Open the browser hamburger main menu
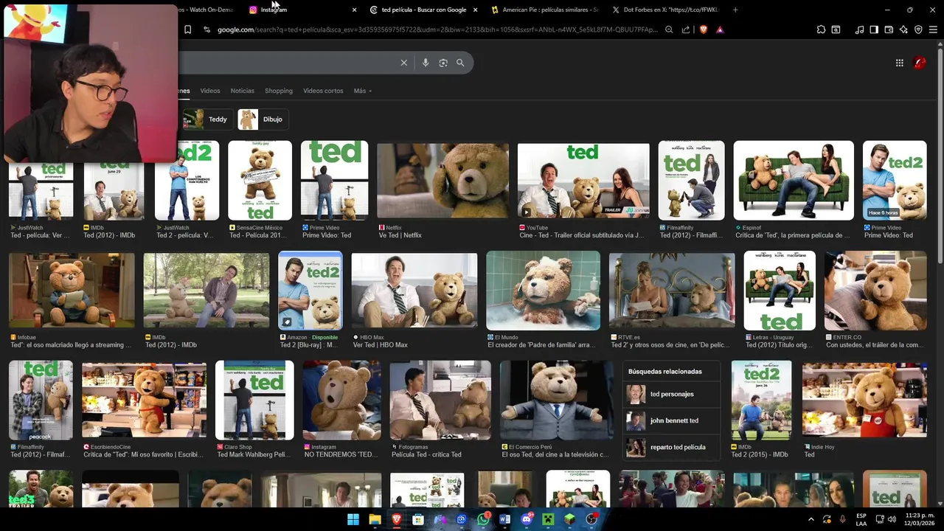 point(933,29)
